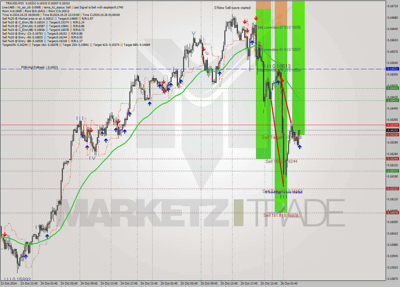Click the '24 Oct 09:45' time axis label
Screen dimensions: 400x287
point(90,284)
